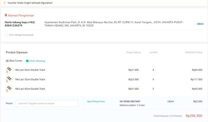208x122 pixels.
Task: Click Rel Laci 45cm Double Track product name
Action: click(x=30, y=89)
